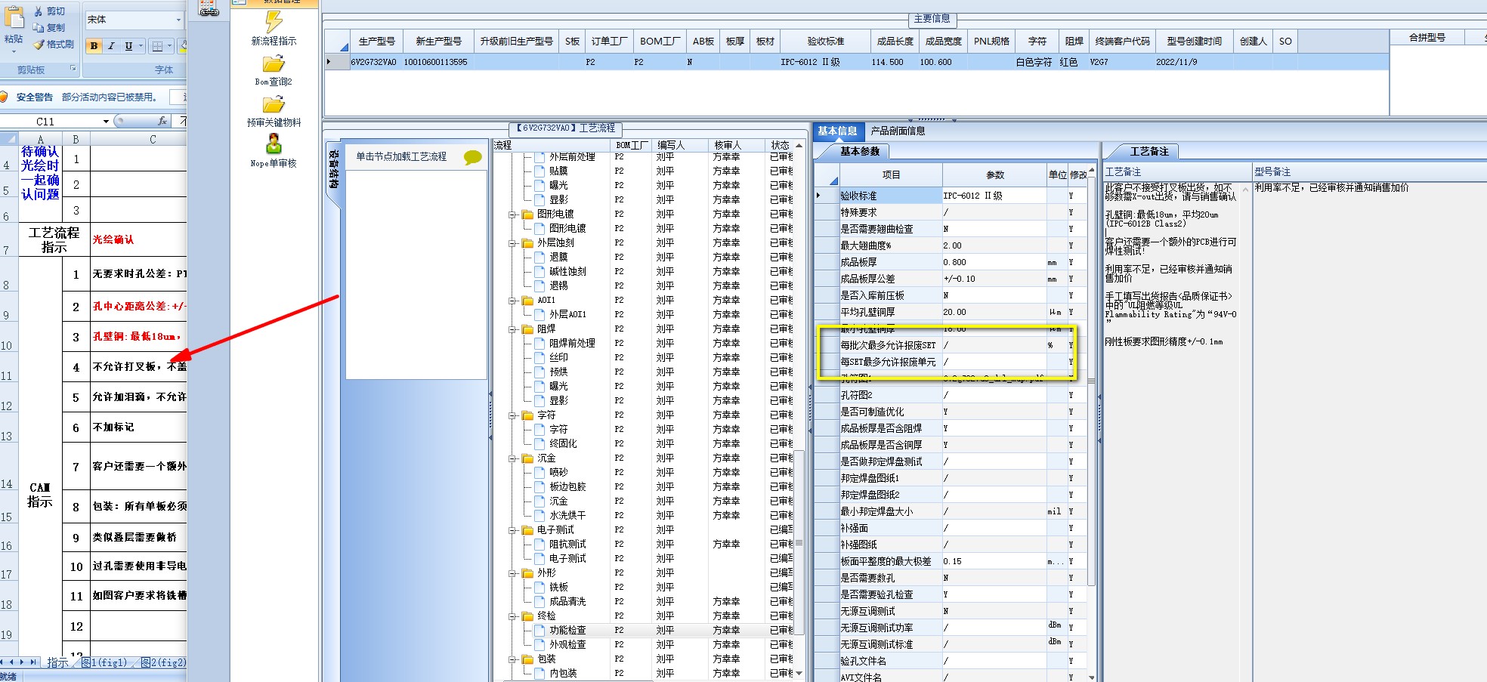Click the Paste (粘贴) clipboard icon in Excel
Image resolution: width=1487 pixels, height=682 pixels.
14,17
